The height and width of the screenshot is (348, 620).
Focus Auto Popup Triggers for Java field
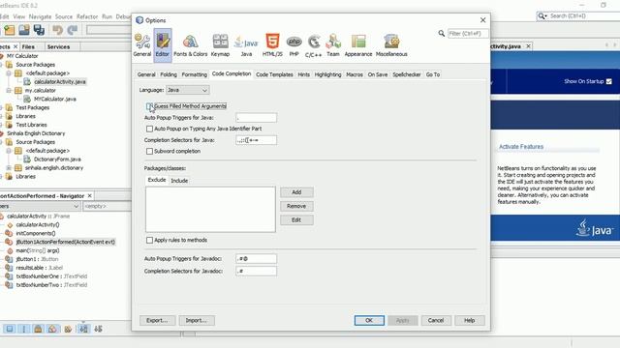pyautogui.click(x=256, y=118)
